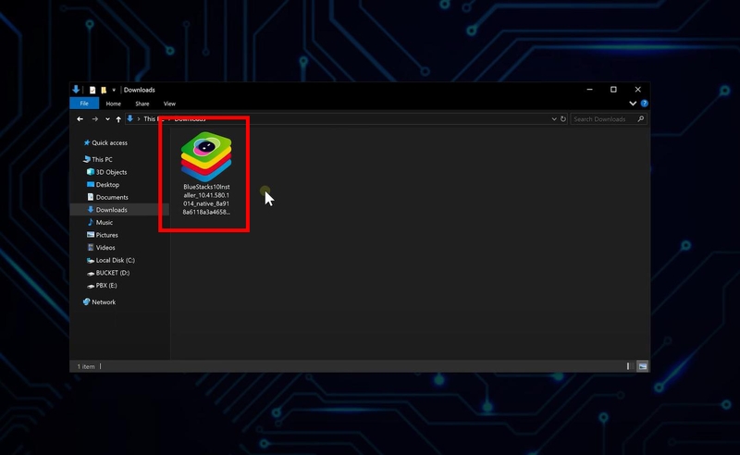Click the Network globe icon
Screen dimensions: 740x455
coord(86,301)
